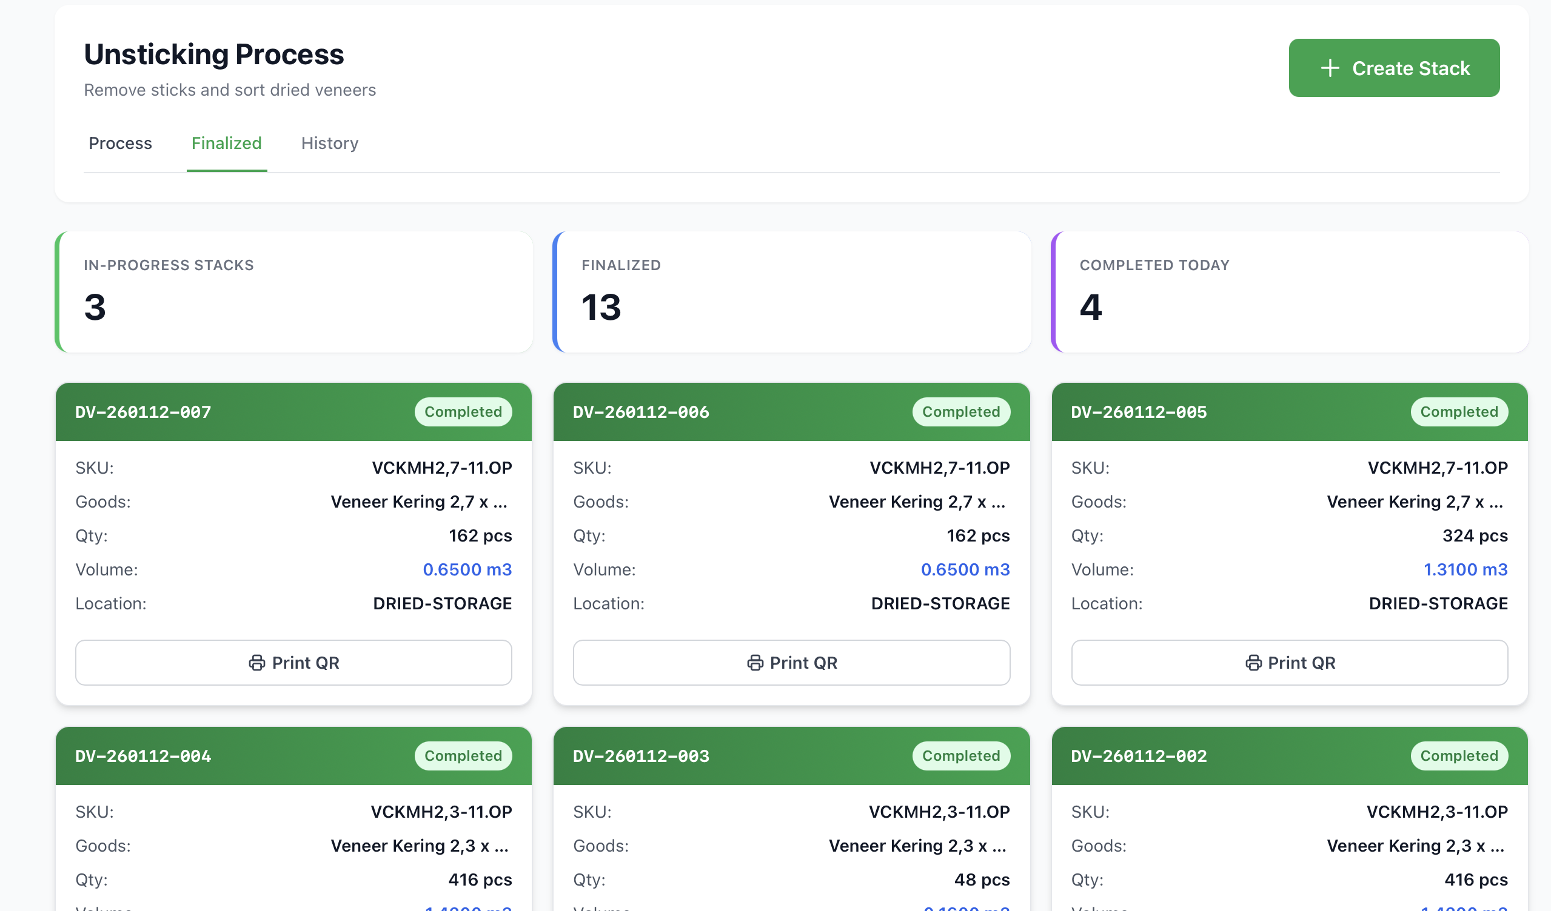Switch to the Process tab
The height and width of the screenshot is (911, 1551).
coord(120,143)
